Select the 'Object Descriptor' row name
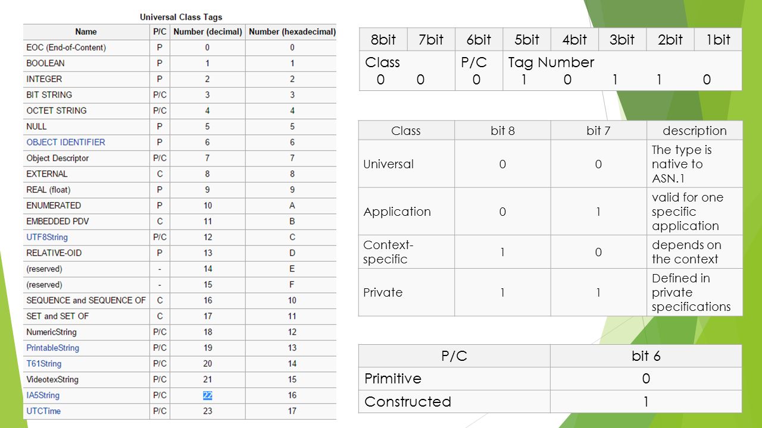This screenshot has height=428, width=762. pos(57,158)
